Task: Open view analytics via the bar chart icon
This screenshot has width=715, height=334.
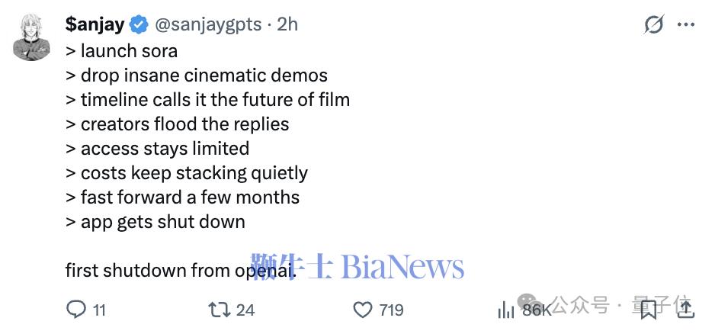Action: coord(506,309)
